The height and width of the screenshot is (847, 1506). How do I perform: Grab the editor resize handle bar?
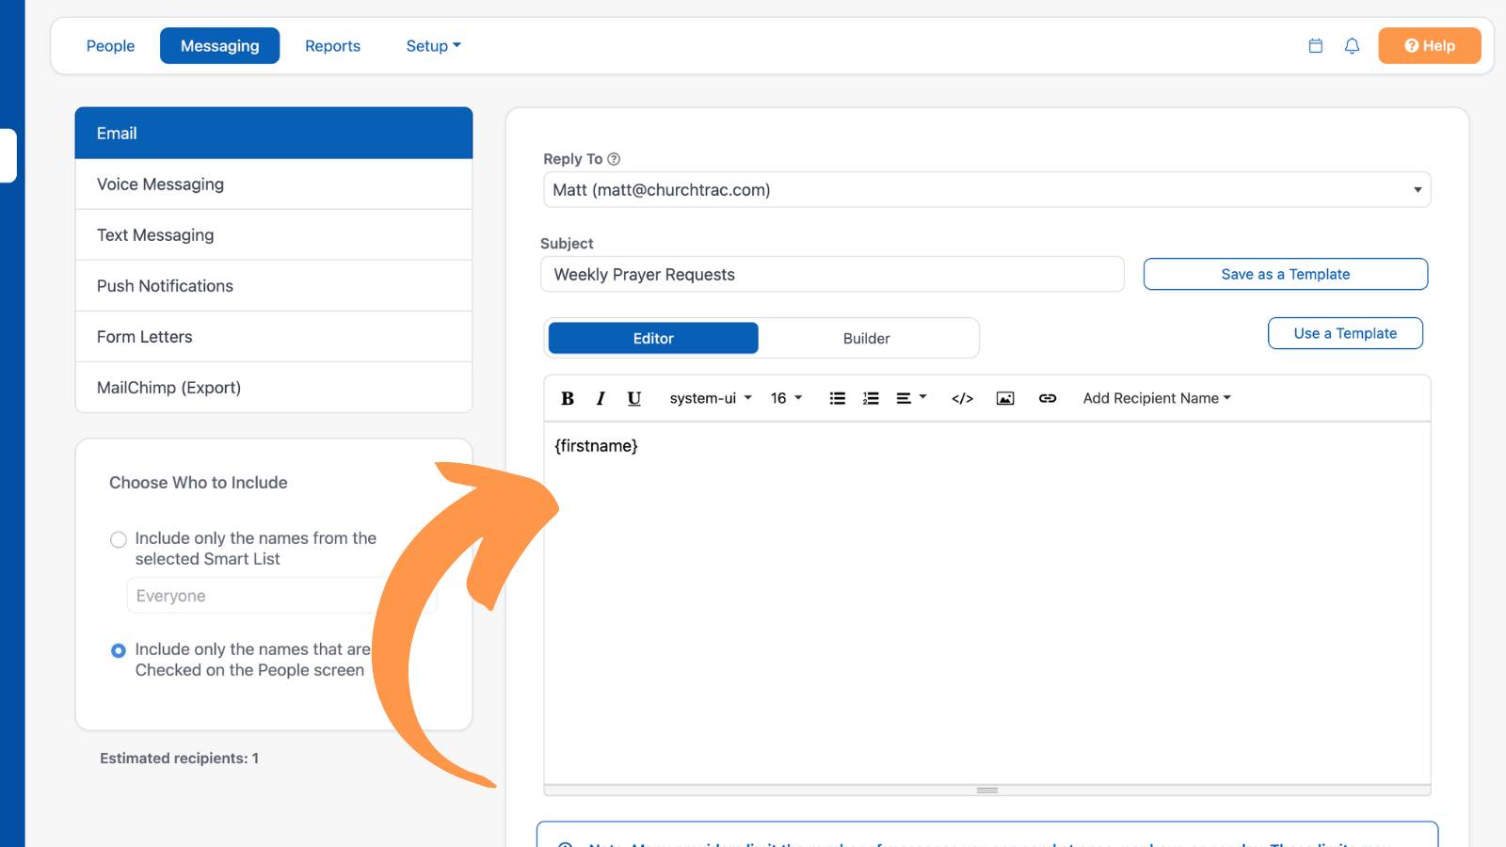986,790
